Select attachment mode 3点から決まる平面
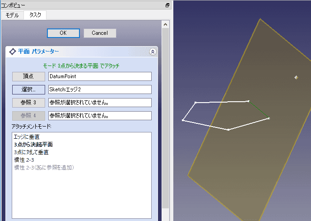This screenshot has width=311, height=221. [33, 144]
